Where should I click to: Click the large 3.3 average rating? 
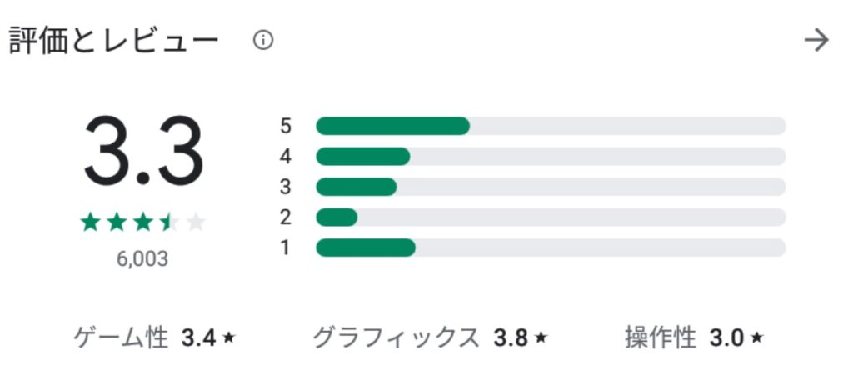click(x=143, y=152)
